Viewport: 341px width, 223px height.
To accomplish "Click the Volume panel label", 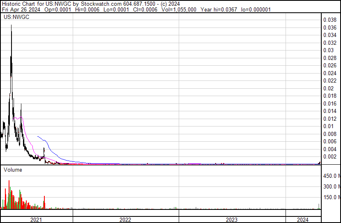I will pyautogui.click(x=13, y=170).
